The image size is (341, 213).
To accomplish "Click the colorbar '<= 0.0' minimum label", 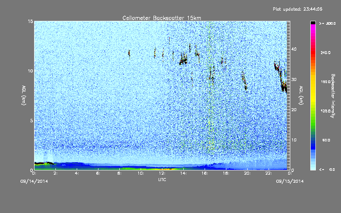I will 327,170.
